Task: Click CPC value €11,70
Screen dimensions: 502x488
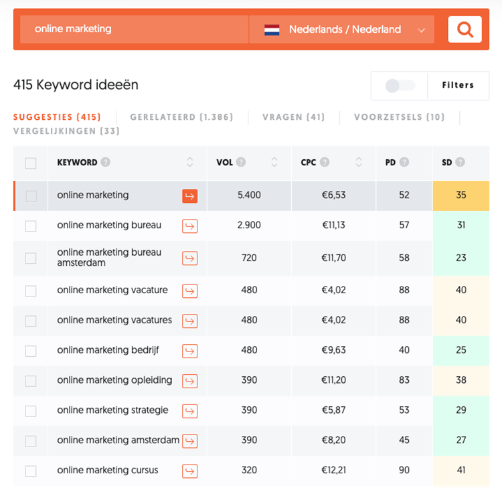Action: click(x=333, y=258)
